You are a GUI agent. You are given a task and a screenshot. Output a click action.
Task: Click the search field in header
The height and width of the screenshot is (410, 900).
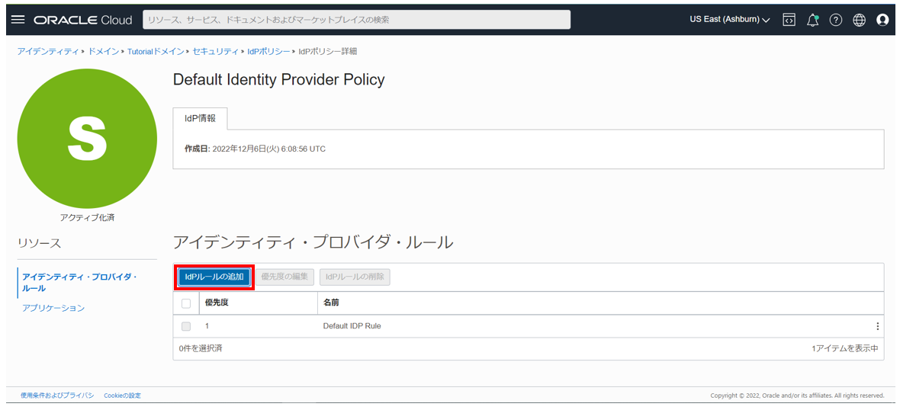[x=356, y=20]
